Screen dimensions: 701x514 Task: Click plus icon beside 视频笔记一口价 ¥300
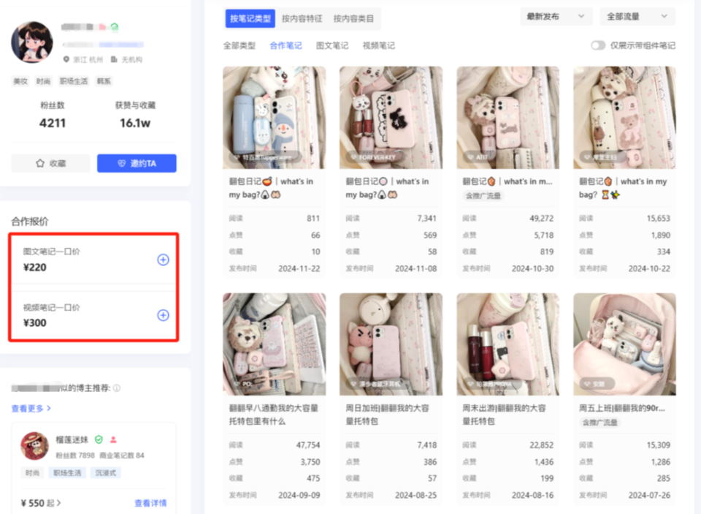tap(163, 315)
